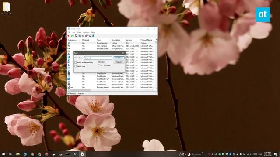Sort by the Version column header
The height and width of the screenshot is (157, 280).
pyautogui.click(x=133, y=40)
